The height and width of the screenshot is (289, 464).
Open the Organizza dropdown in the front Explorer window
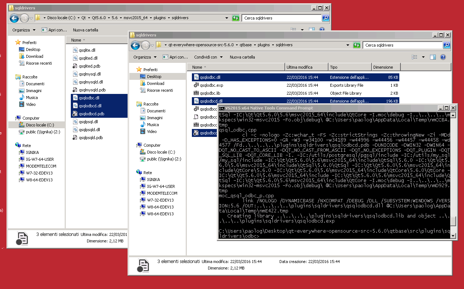coord(145,57)
